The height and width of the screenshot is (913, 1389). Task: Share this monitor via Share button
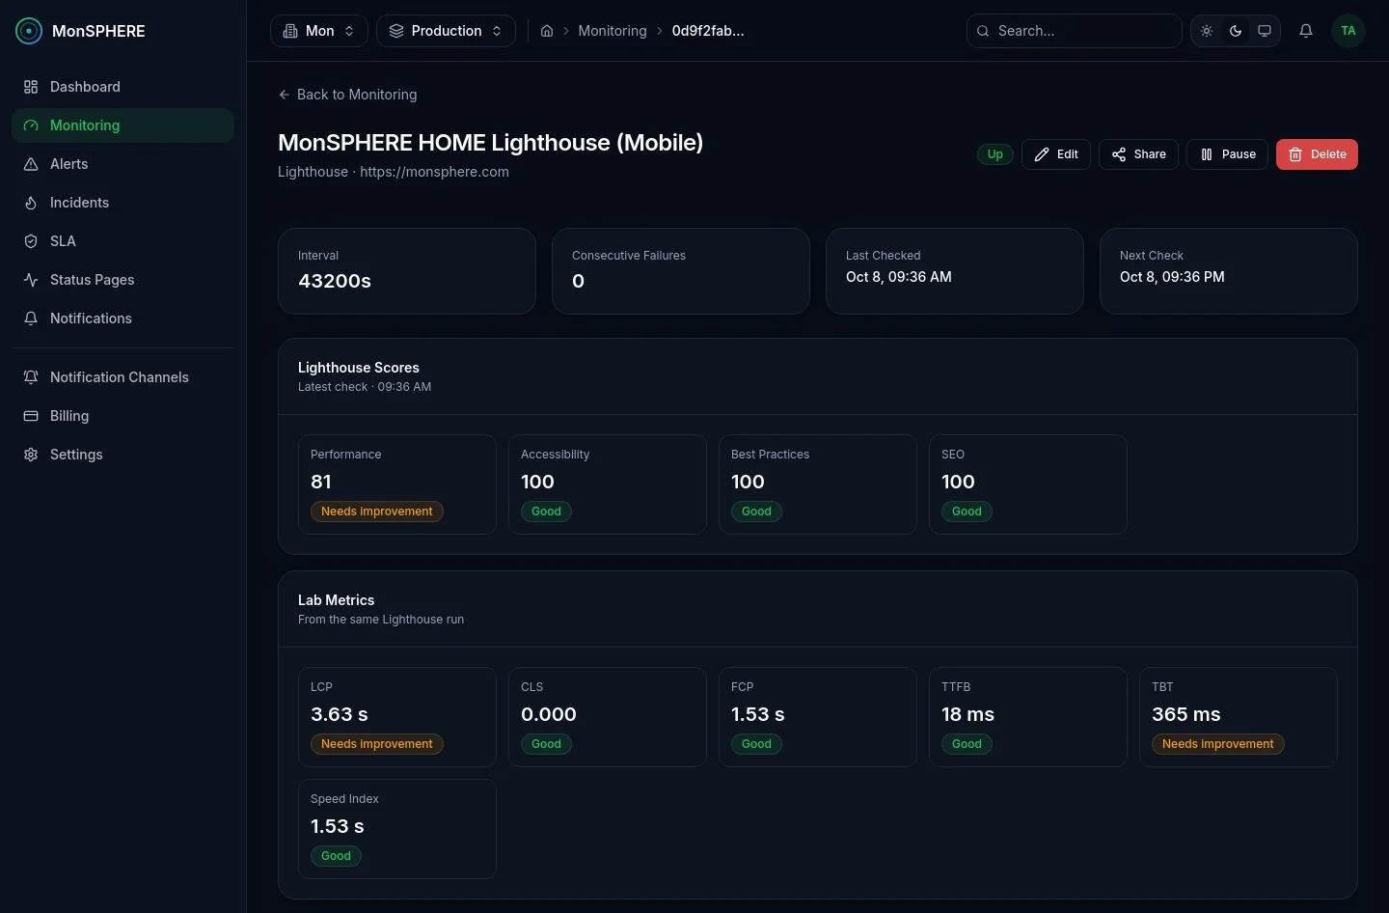click(1138, 154)
